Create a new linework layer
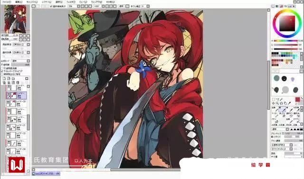Screen dimensions: 304x179 pos(9,78)
